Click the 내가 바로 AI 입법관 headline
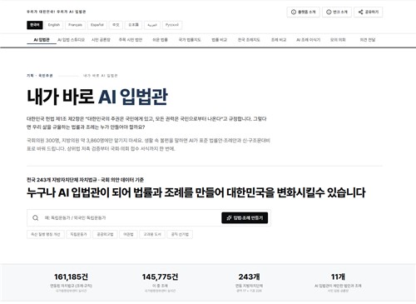 click(97, 97)
